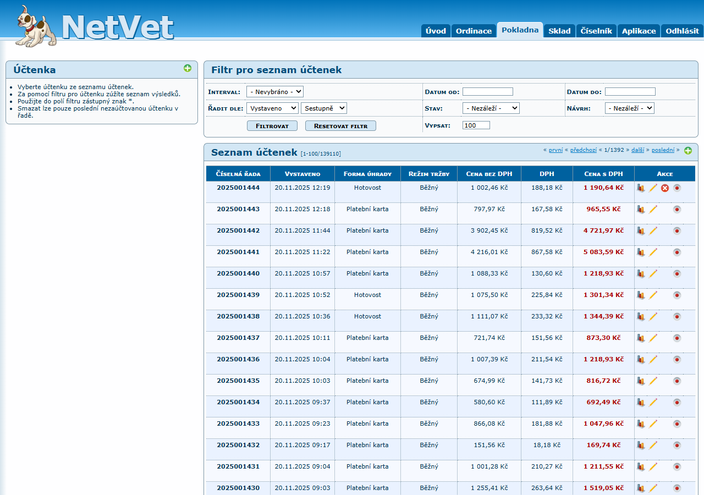
Task: Click the red dot icon for receipt 2025001443
Action: tap(677, 209)
